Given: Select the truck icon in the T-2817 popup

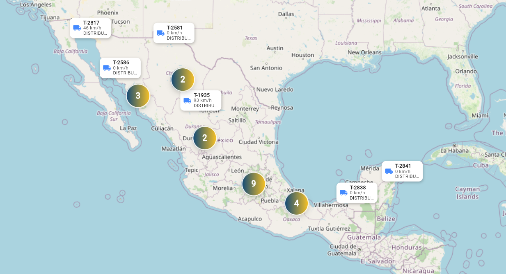Looking at the screenshot, I should (77, 27).
